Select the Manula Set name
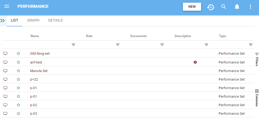The image size is (259, 119). pyautogui.click(x=39, y=71)
